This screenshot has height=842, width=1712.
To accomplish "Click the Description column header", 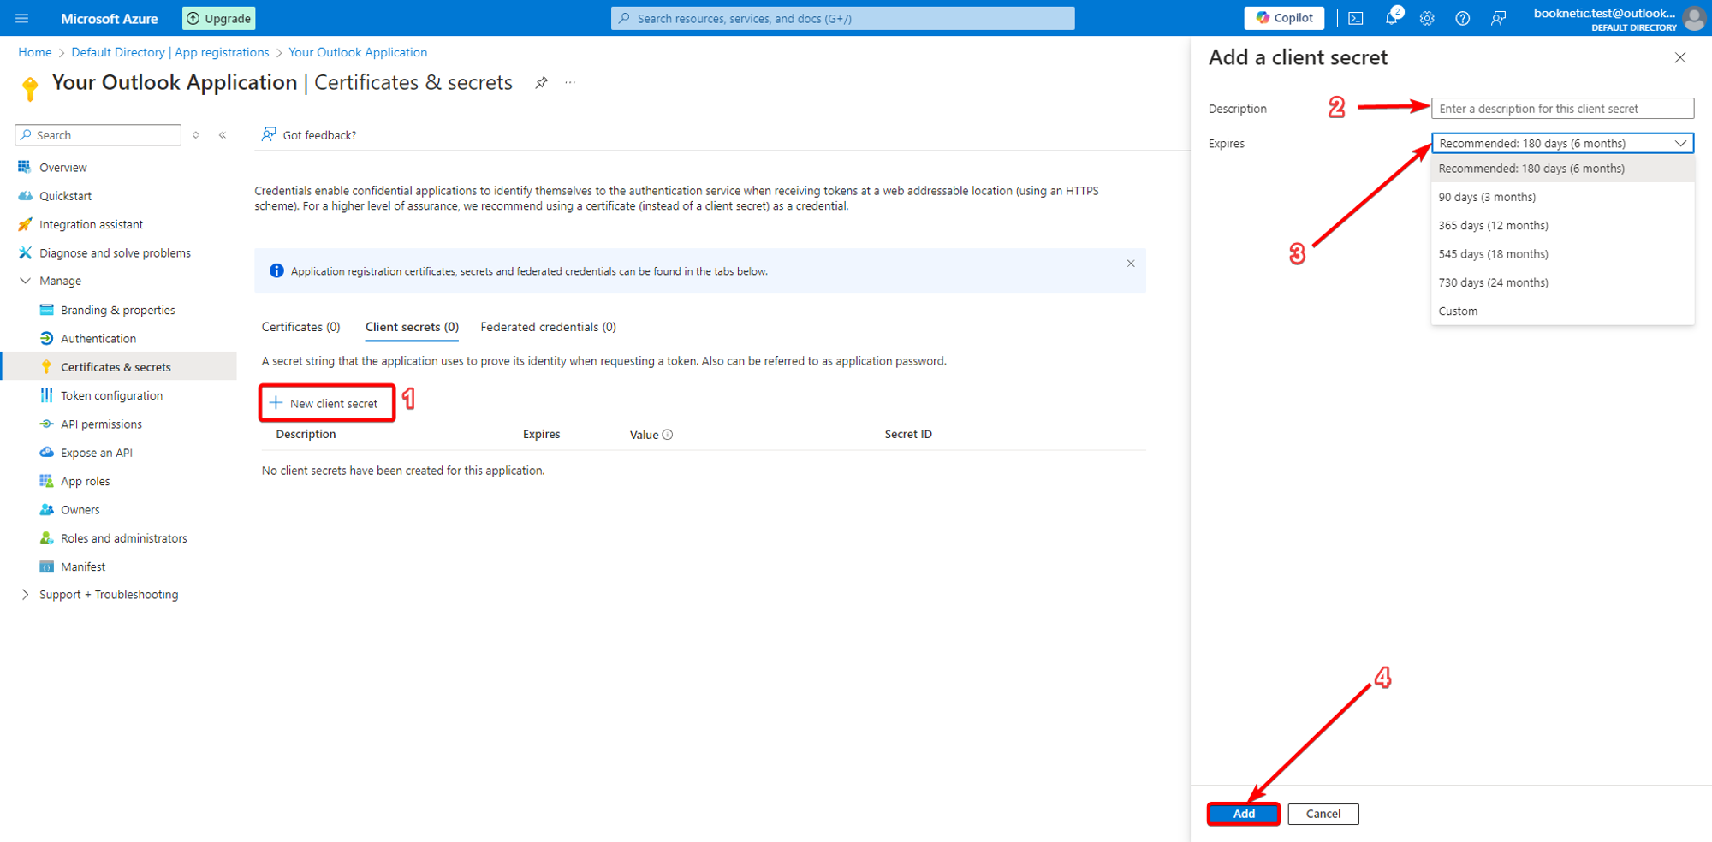I will [x=306, y=435].
